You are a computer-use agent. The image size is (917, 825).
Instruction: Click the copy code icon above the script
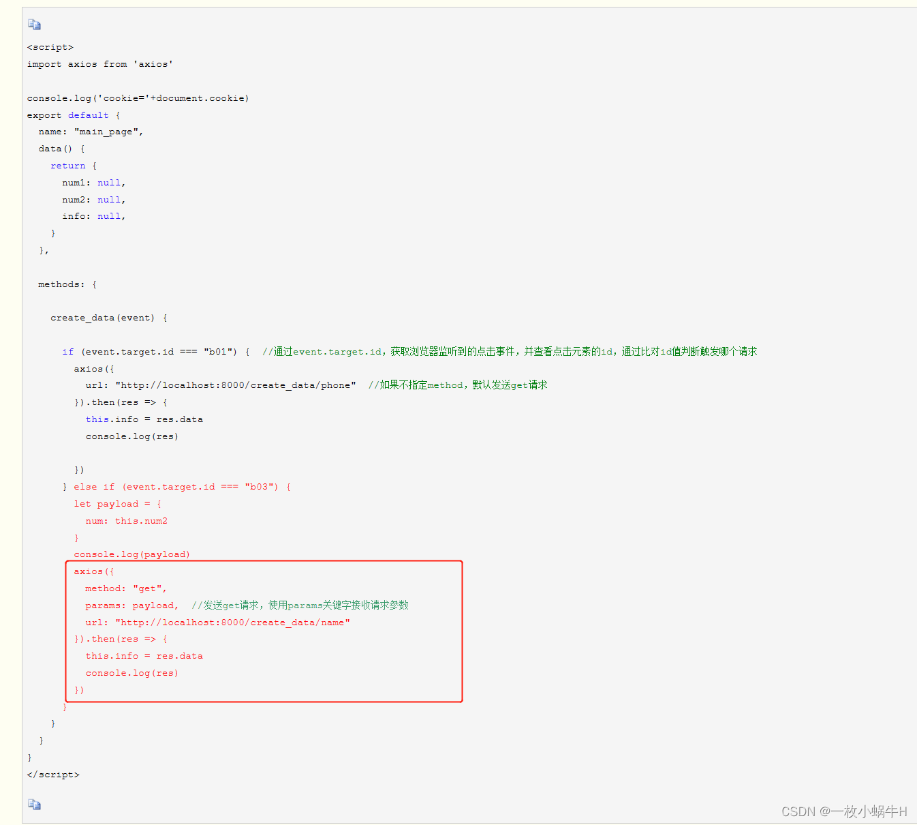point(34,25)
